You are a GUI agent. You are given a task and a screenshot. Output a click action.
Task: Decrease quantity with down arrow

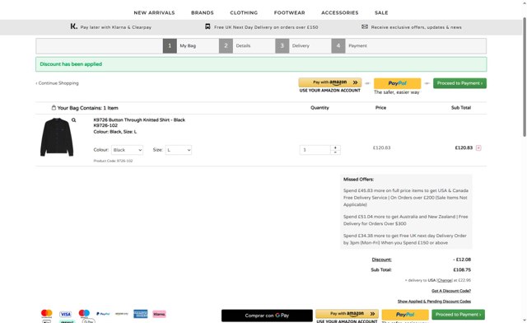(x=335, y=152)
